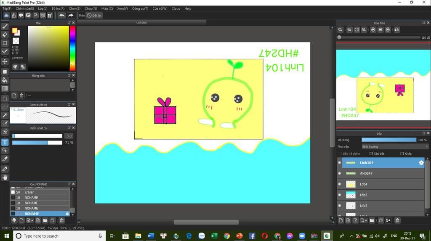The image size is (431, 241).
Task: Click the hue spectrum color bar
Action: (x=72, y=48)
